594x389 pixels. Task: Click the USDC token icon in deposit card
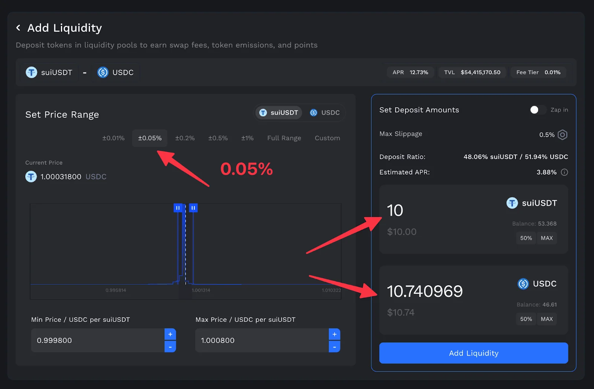pyautogui.click(x=523, y=284)
